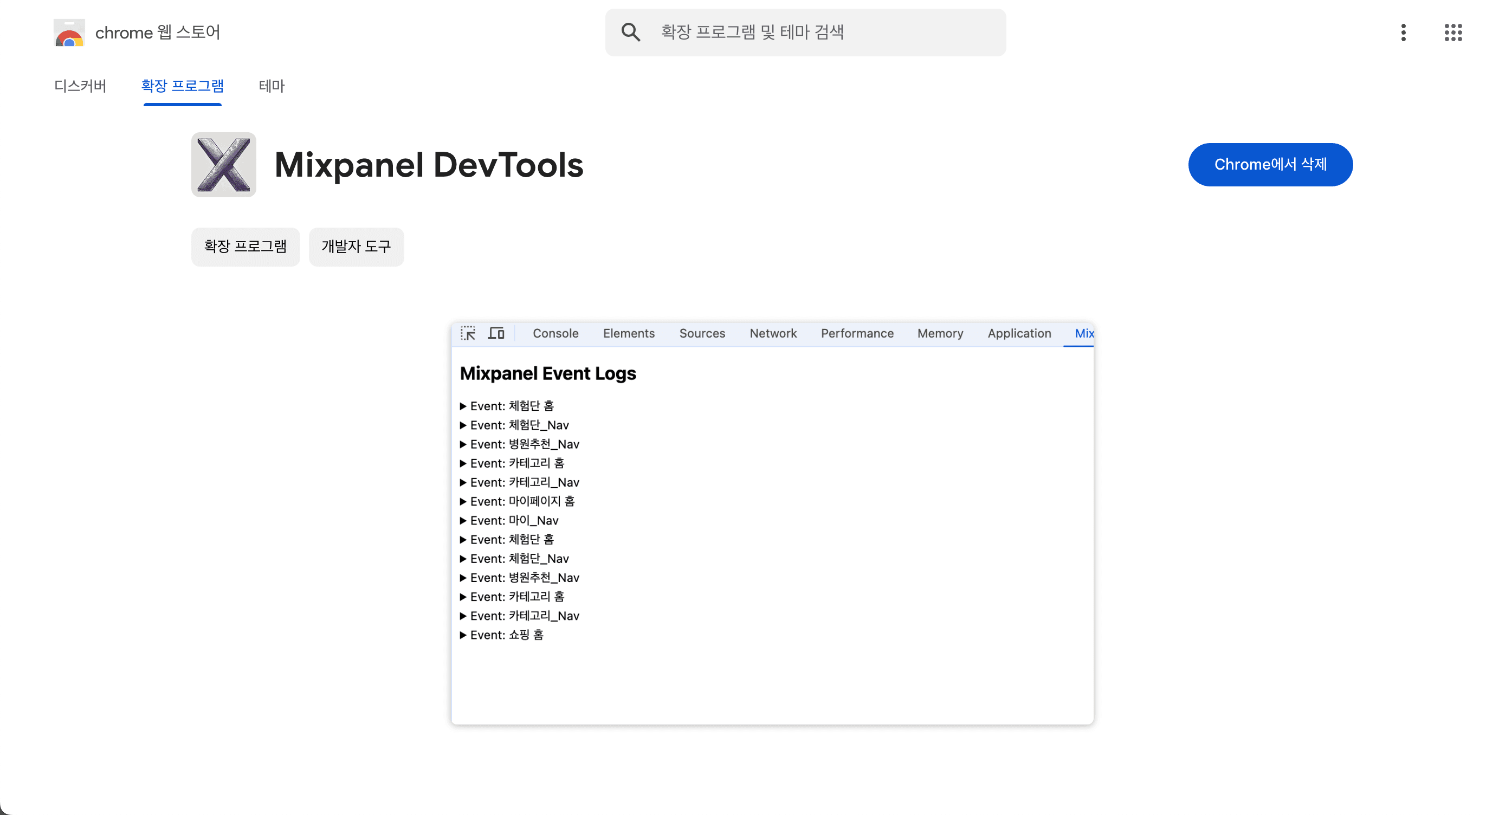Select the Console tab in screenshot

[x=555, y=333]
